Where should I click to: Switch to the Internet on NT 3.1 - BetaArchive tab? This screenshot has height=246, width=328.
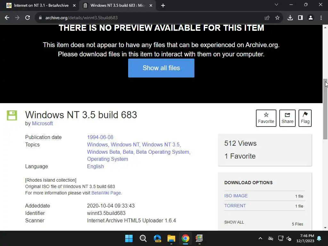point(41,6)
